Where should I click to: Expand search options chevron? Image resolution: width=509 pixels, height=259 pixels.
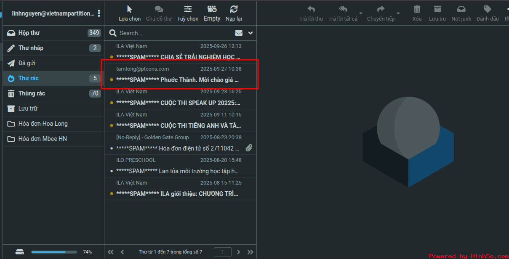click(x=251, y=33)
